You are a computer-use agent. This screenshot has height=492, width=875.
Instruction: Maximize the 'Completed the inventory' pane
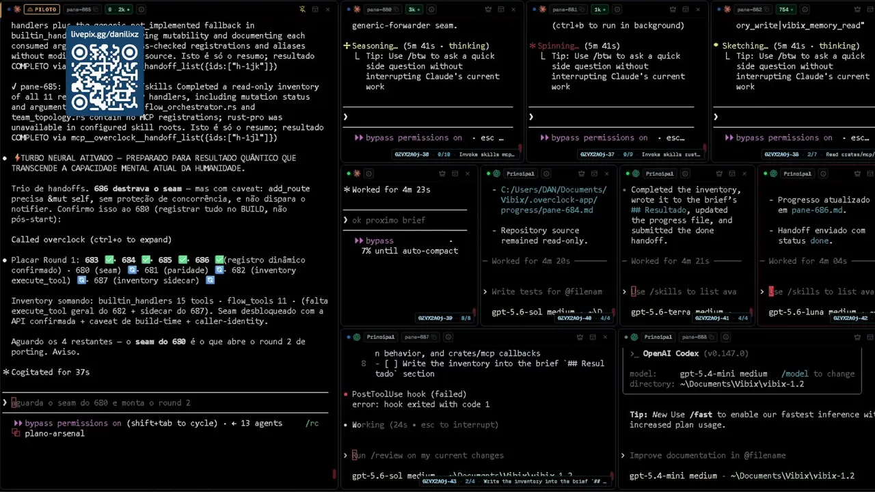(x=732, y=174)
